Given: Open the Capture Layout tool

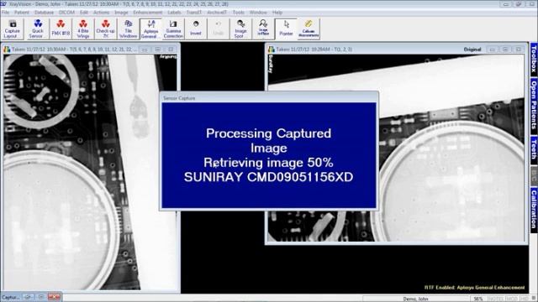Looking at the screenshot, I should [x=13, y=29].
